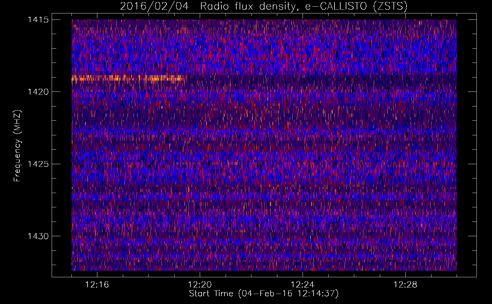Click the bright orange emission streak near 1419 MHz
Screen dimensions: 492x304
[128, 78]
